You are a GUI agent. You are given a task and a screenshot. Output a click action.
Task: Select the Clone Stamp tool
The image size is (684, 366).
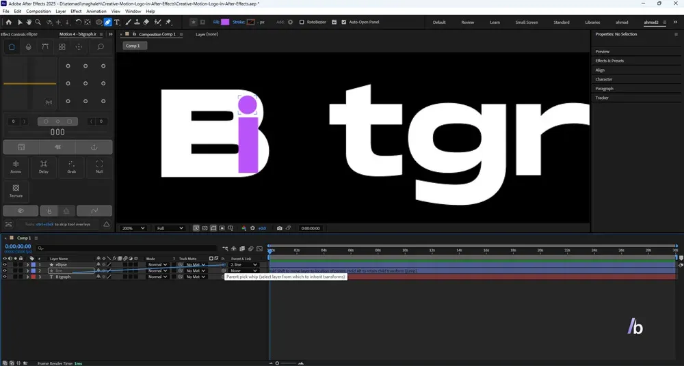point(137,23)
